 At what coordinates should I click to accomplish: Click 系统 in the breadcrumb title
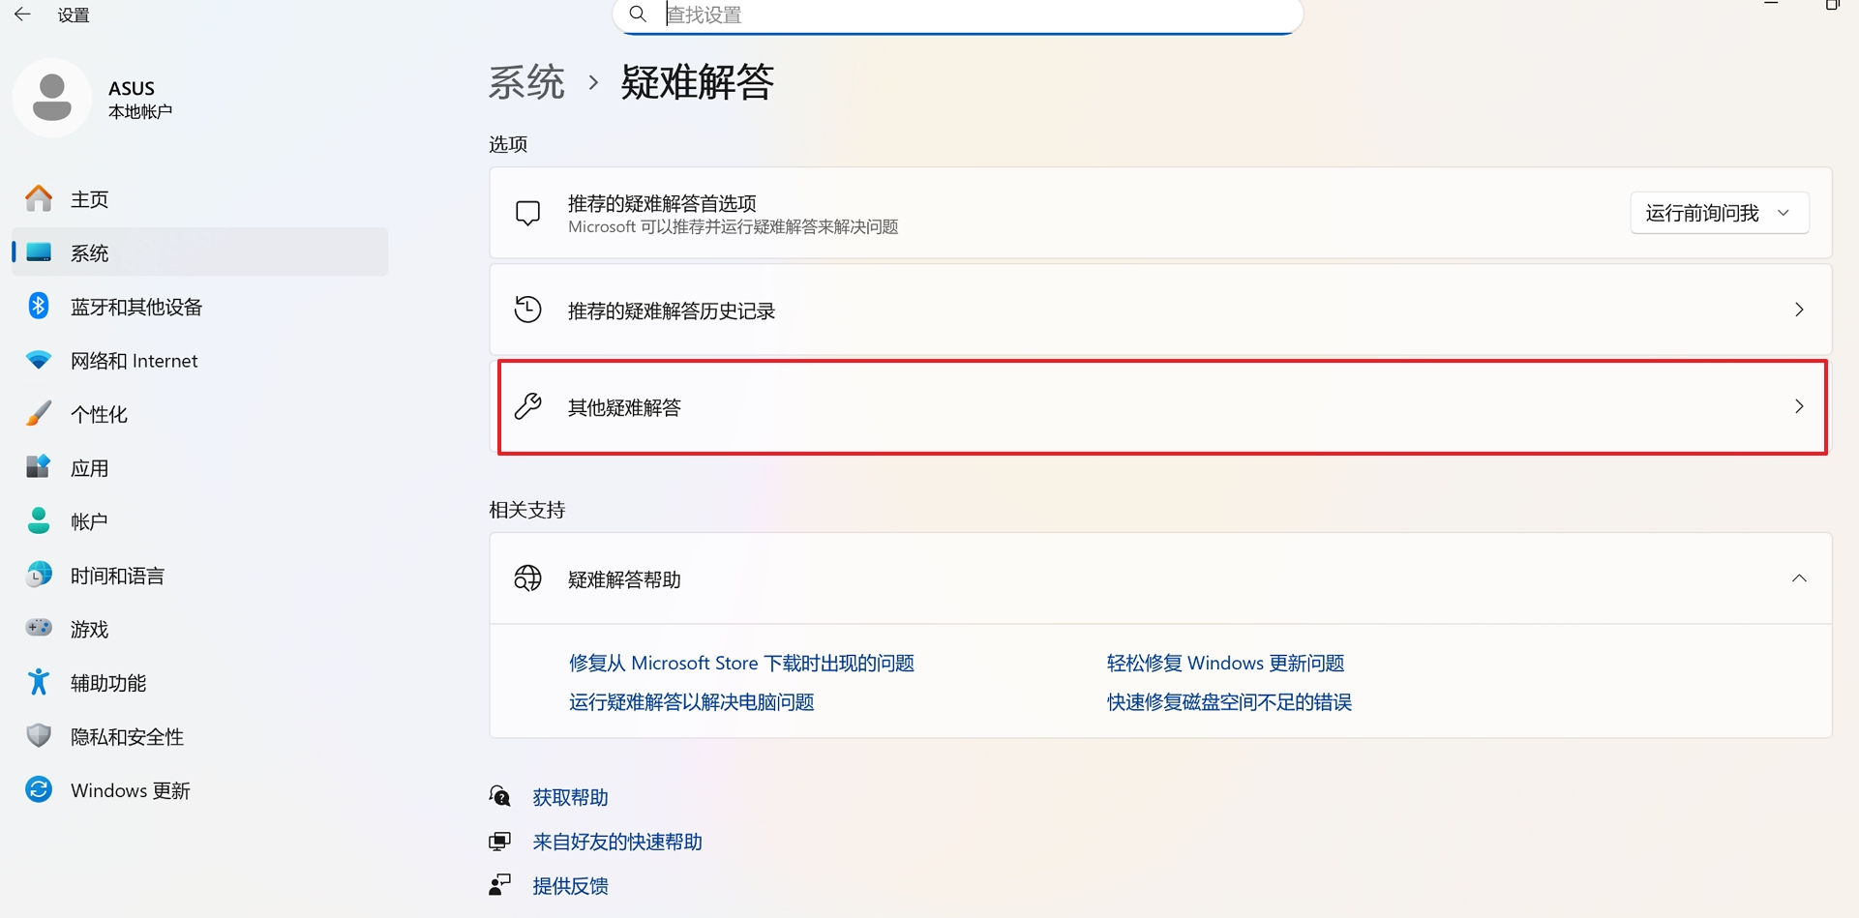pos(526,82)
